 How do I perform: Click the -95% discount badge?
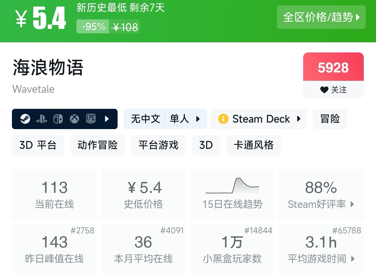[94, 27]
